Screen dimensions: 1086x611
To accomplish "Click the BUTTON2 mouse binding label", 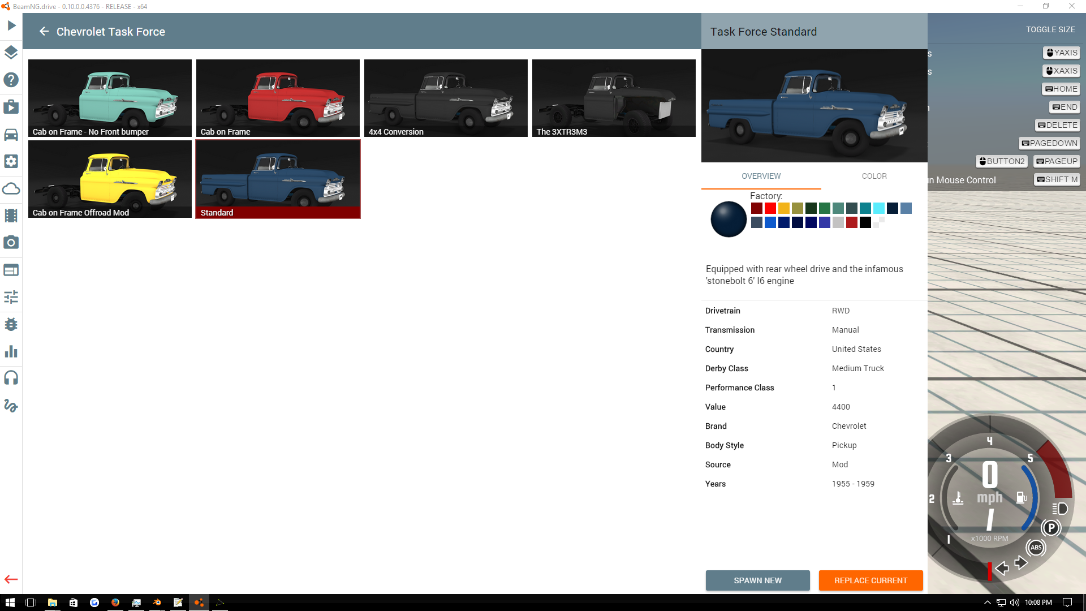I will coord(1002,161).
